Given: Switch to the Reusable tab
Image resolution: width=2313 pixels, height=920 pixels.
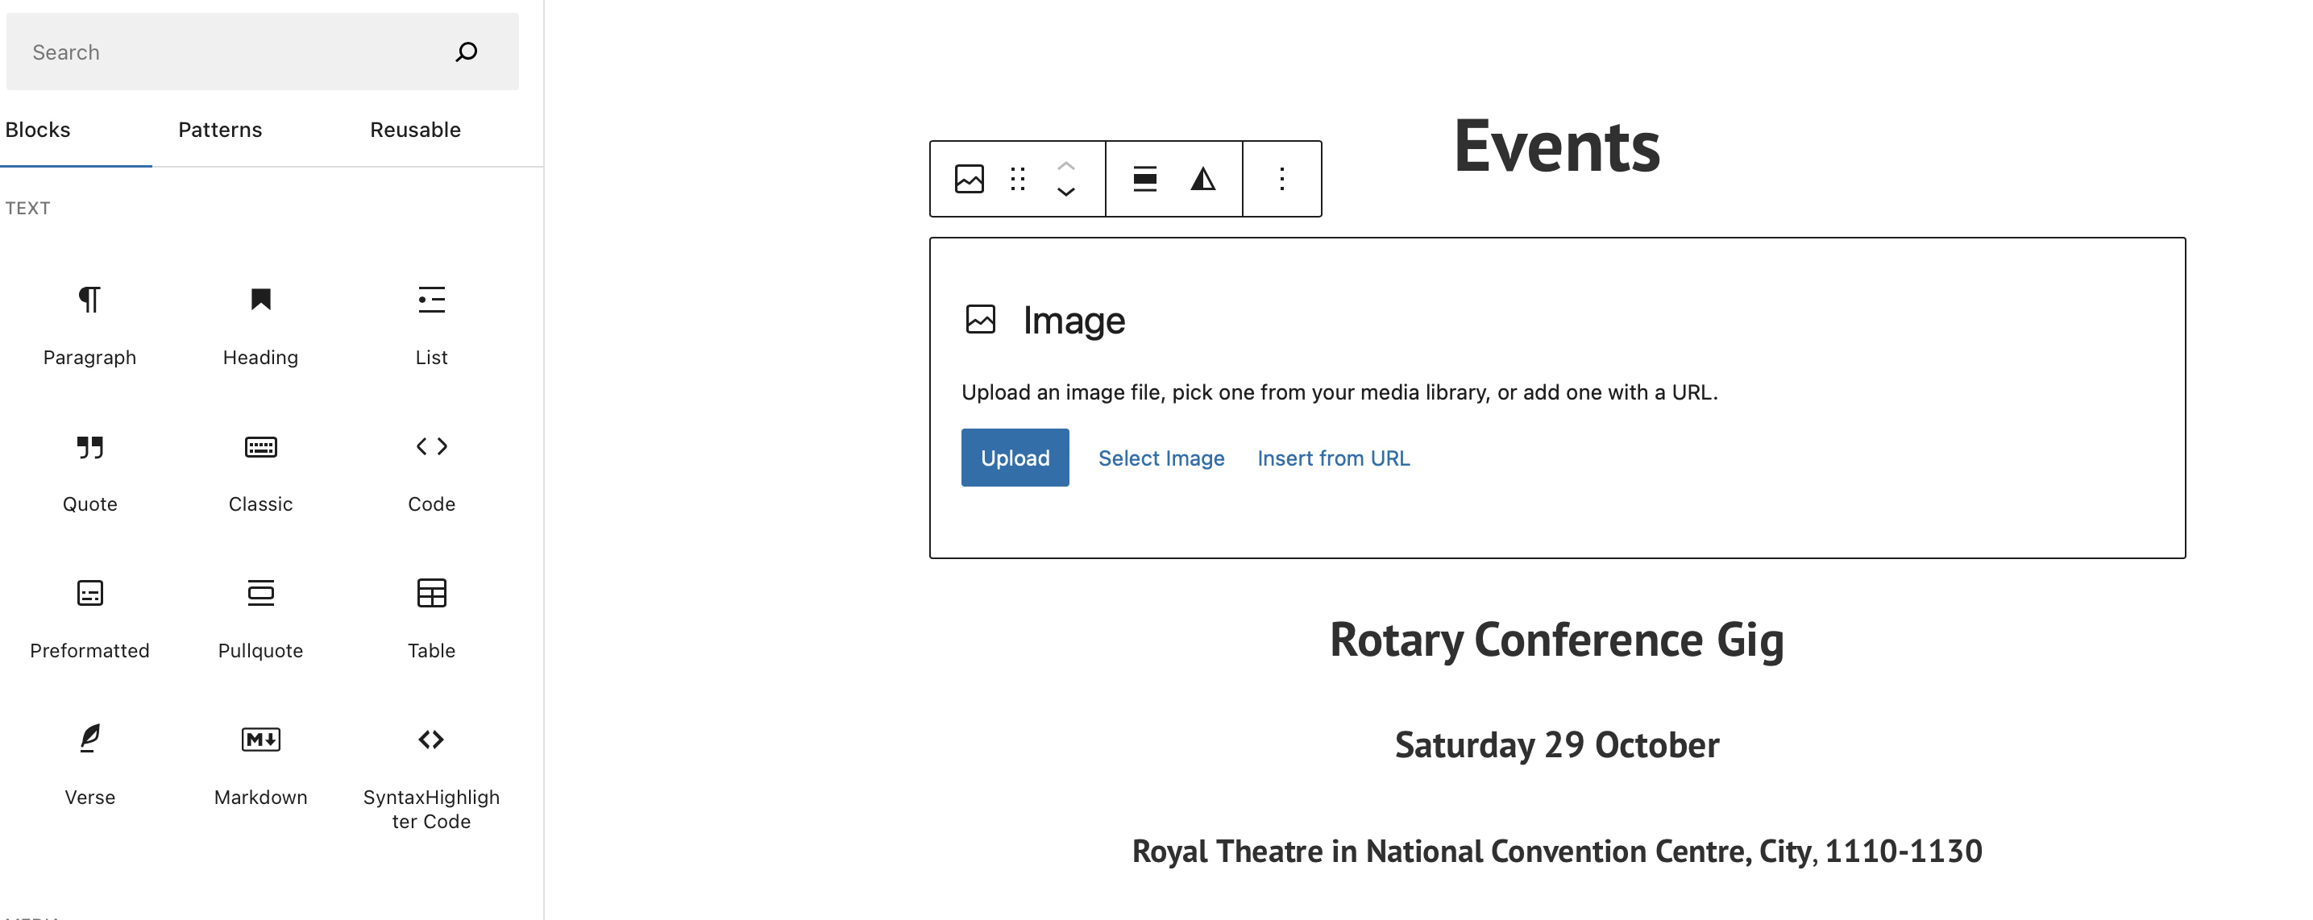Looking at the screenshot, I should (x=415, y=129).
